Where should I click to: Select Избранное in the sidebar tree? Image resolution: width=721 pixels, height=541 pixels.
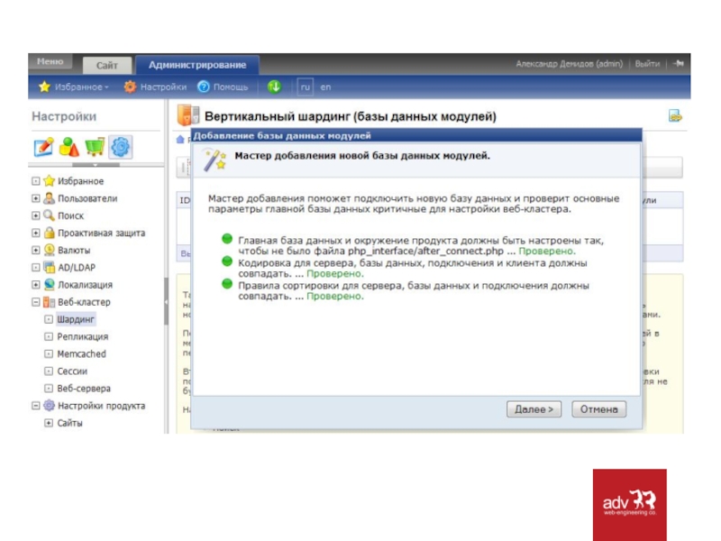tap(80, 181)
